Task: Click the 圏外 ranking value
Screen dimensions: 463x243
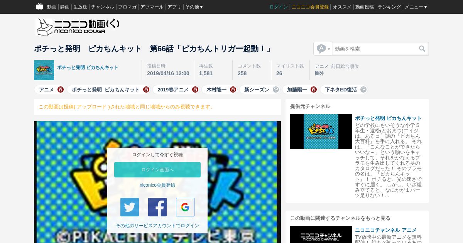Action: point(319,73)
